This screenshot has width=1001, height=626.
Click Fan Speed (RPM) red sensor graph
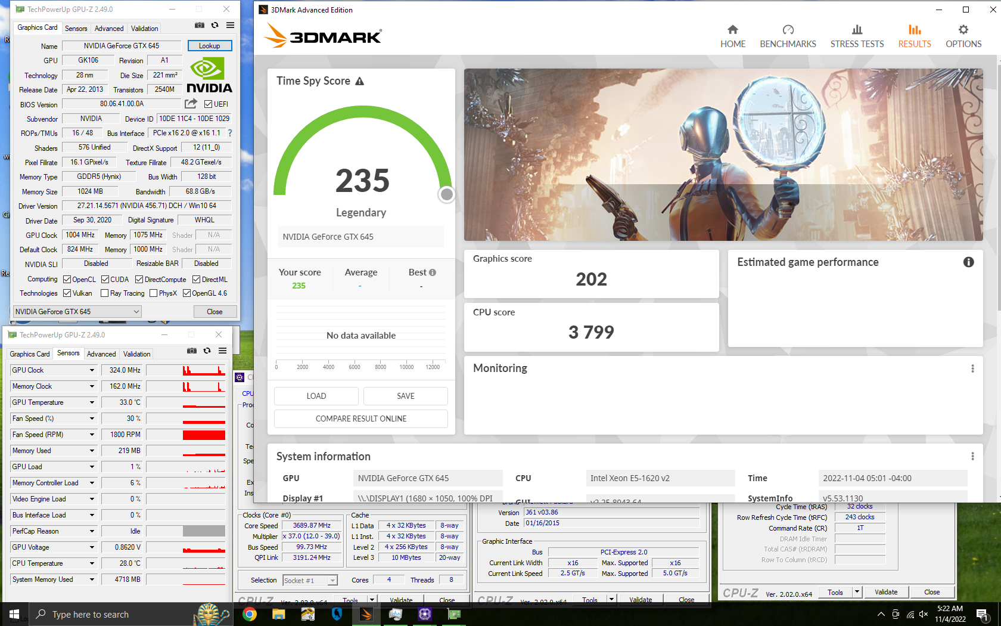(186, 435)
